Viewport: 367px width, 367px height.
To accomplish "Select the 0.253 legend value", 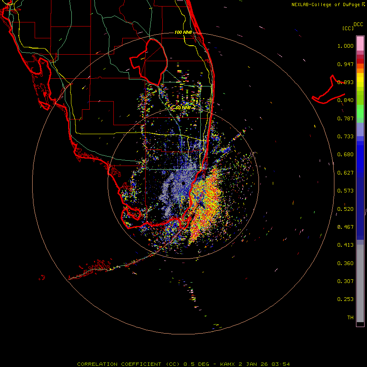I will (345, 299).
